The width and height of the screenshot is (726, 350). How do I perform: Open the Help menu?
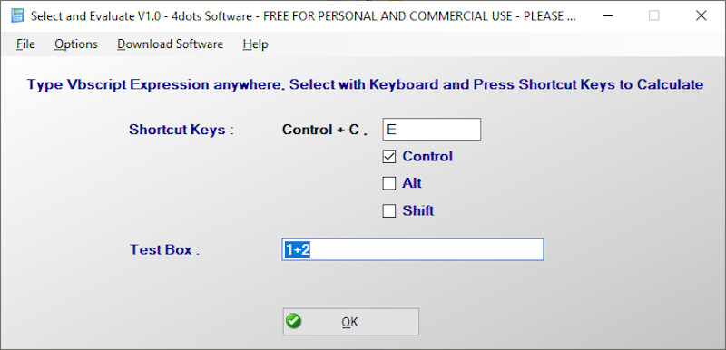255,44
